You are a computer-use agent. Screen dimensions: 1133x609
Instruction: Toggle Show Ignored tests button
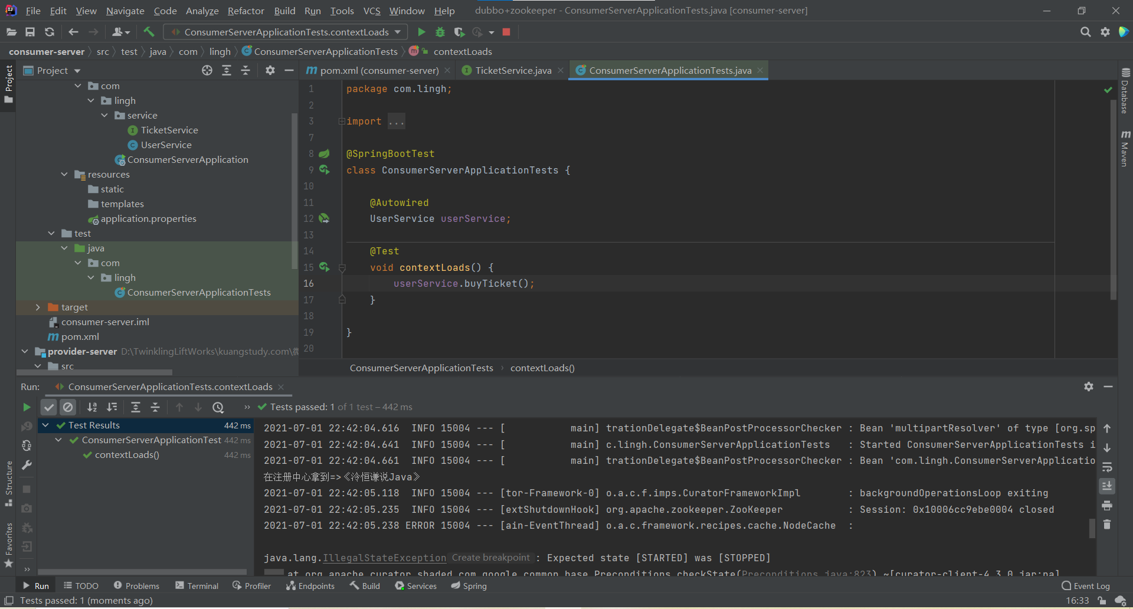68,407
